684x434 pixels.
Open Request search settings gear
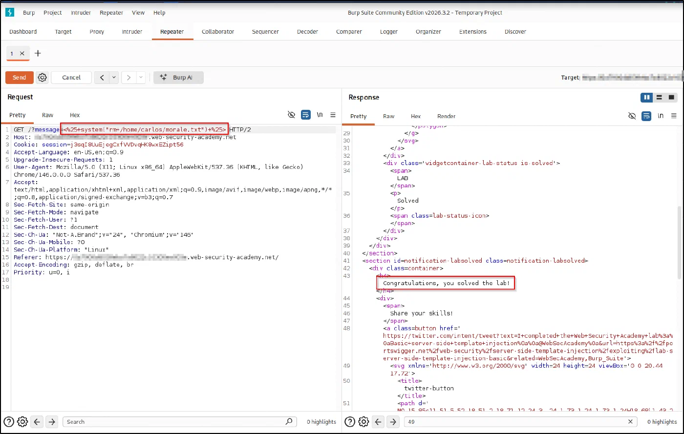(22, 422)
